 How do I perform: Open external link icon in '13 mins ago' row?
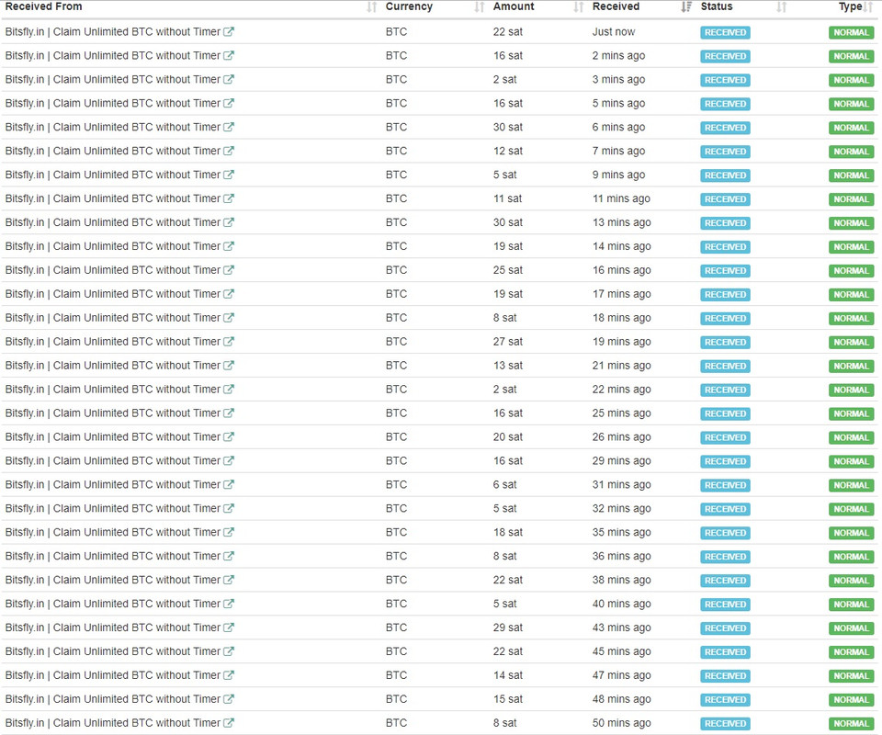tap(229, 222)
